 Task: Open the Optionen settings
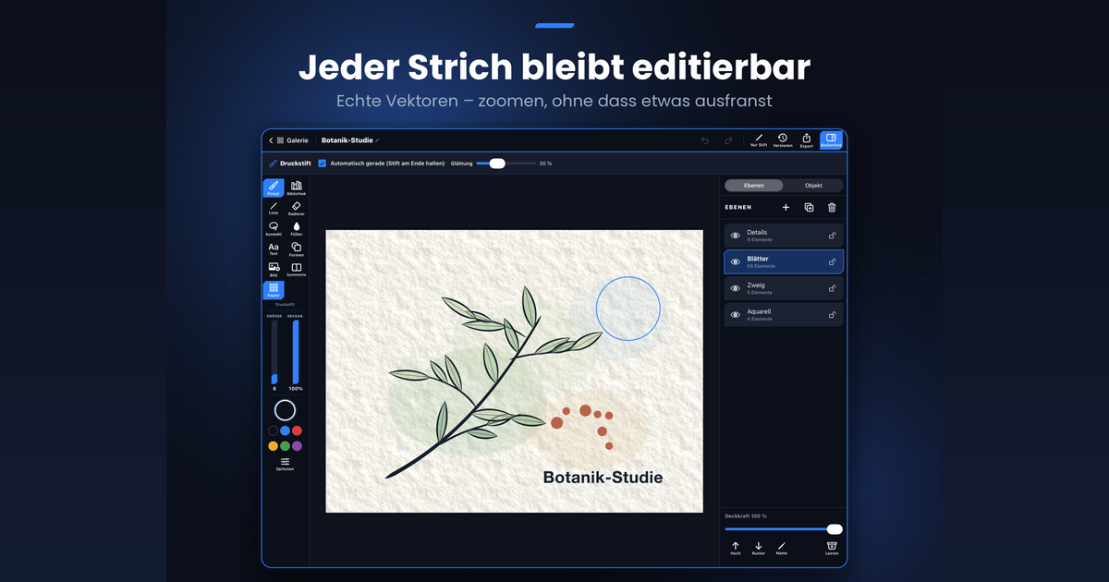(x=285, y=464)
